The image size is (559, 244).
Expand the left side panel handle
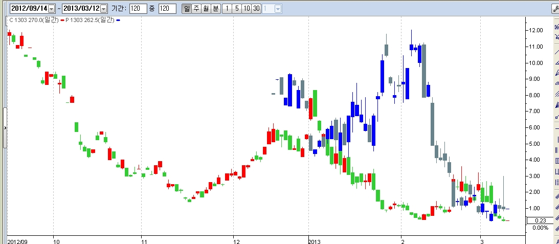pyautogui.click(x=5, y=128)
